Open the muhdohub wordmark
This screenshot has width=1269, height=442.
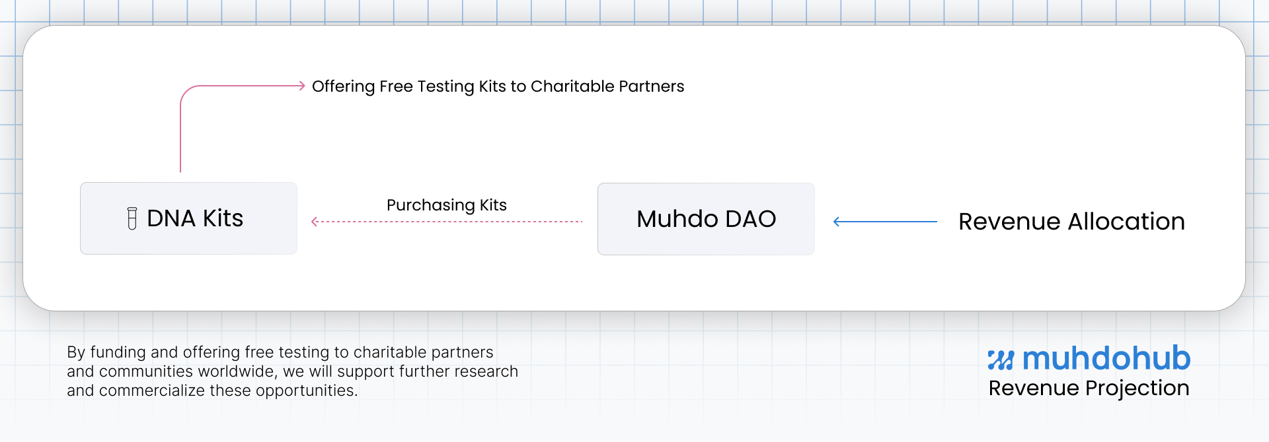pyautogui.click(x=1106, y=358)
